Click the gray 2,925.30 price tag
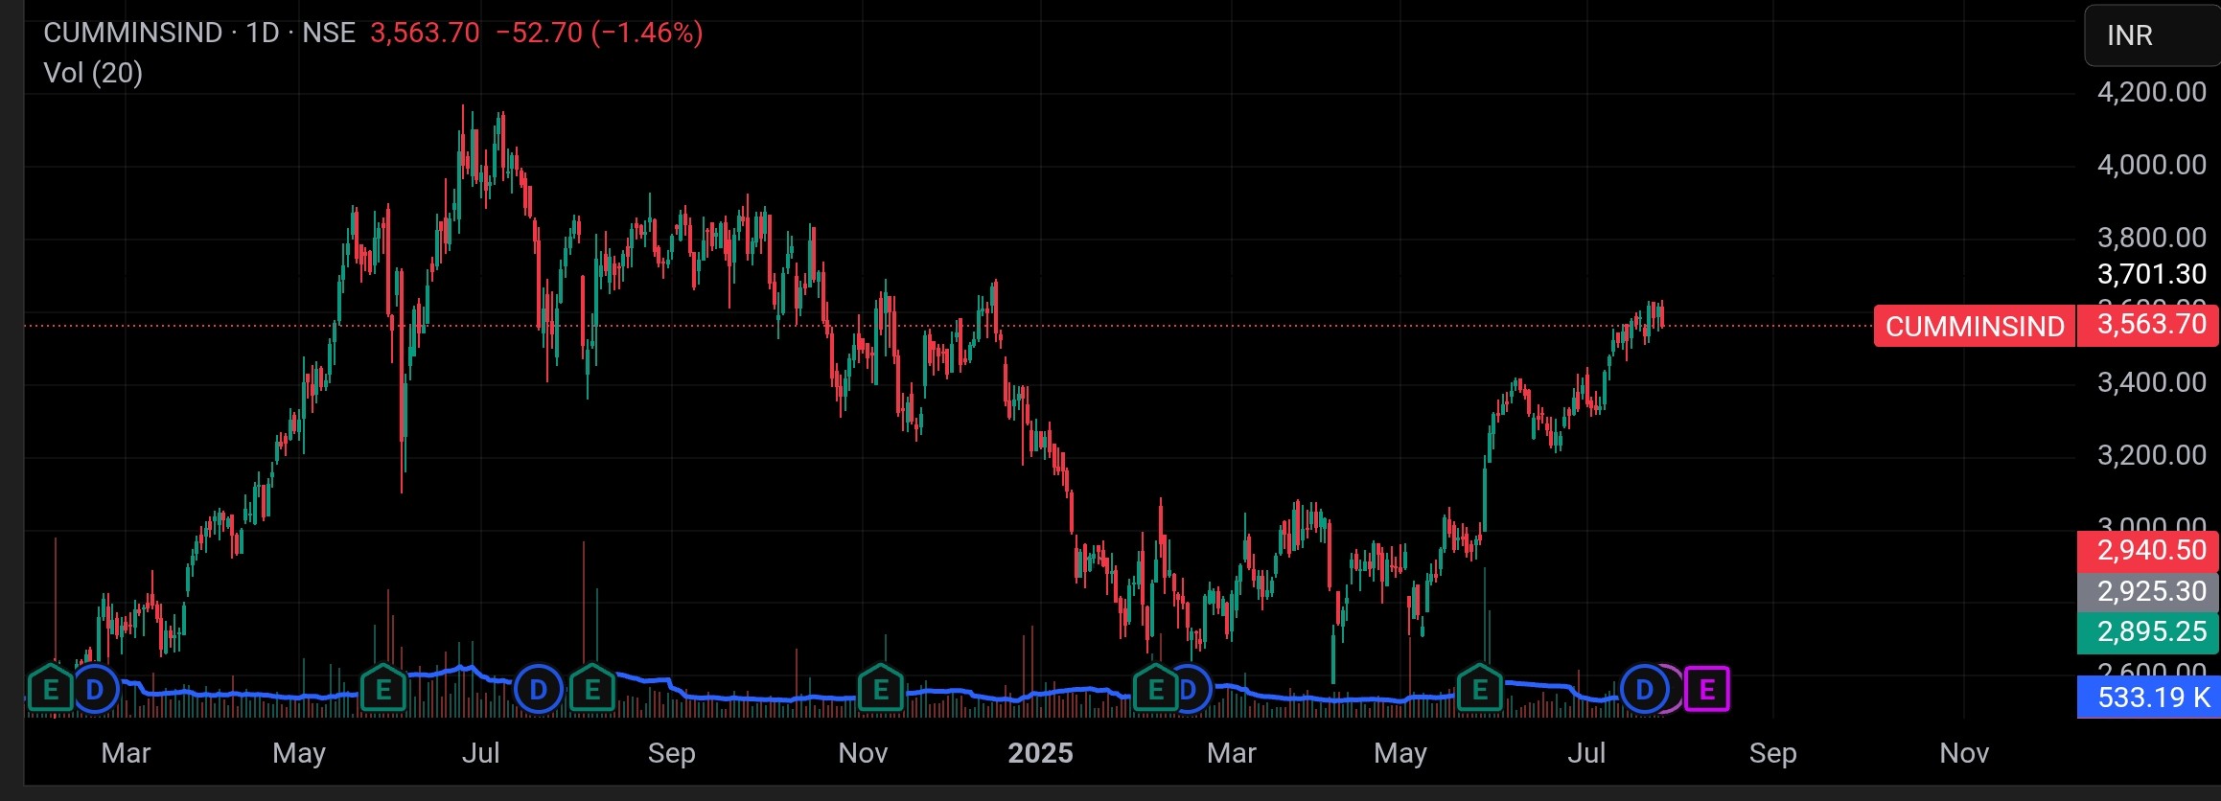This screenshot has height=801, width=2221. click(x=2149, y=591)
